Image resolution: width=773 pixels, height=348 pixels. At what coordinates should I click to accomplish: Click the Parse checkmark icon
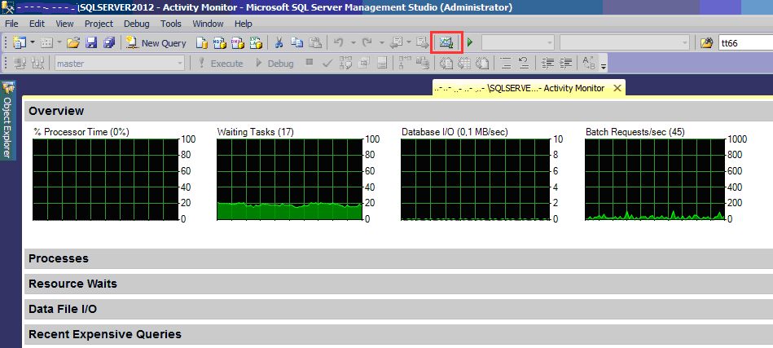pyautogui.click(x=327, y=63)
